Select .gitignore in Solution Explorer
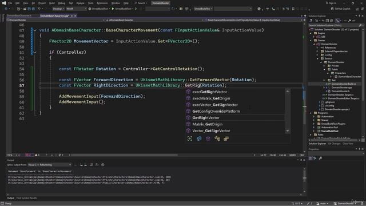Image resolution: width=366 pixels, height=206 pixels. 330,102
